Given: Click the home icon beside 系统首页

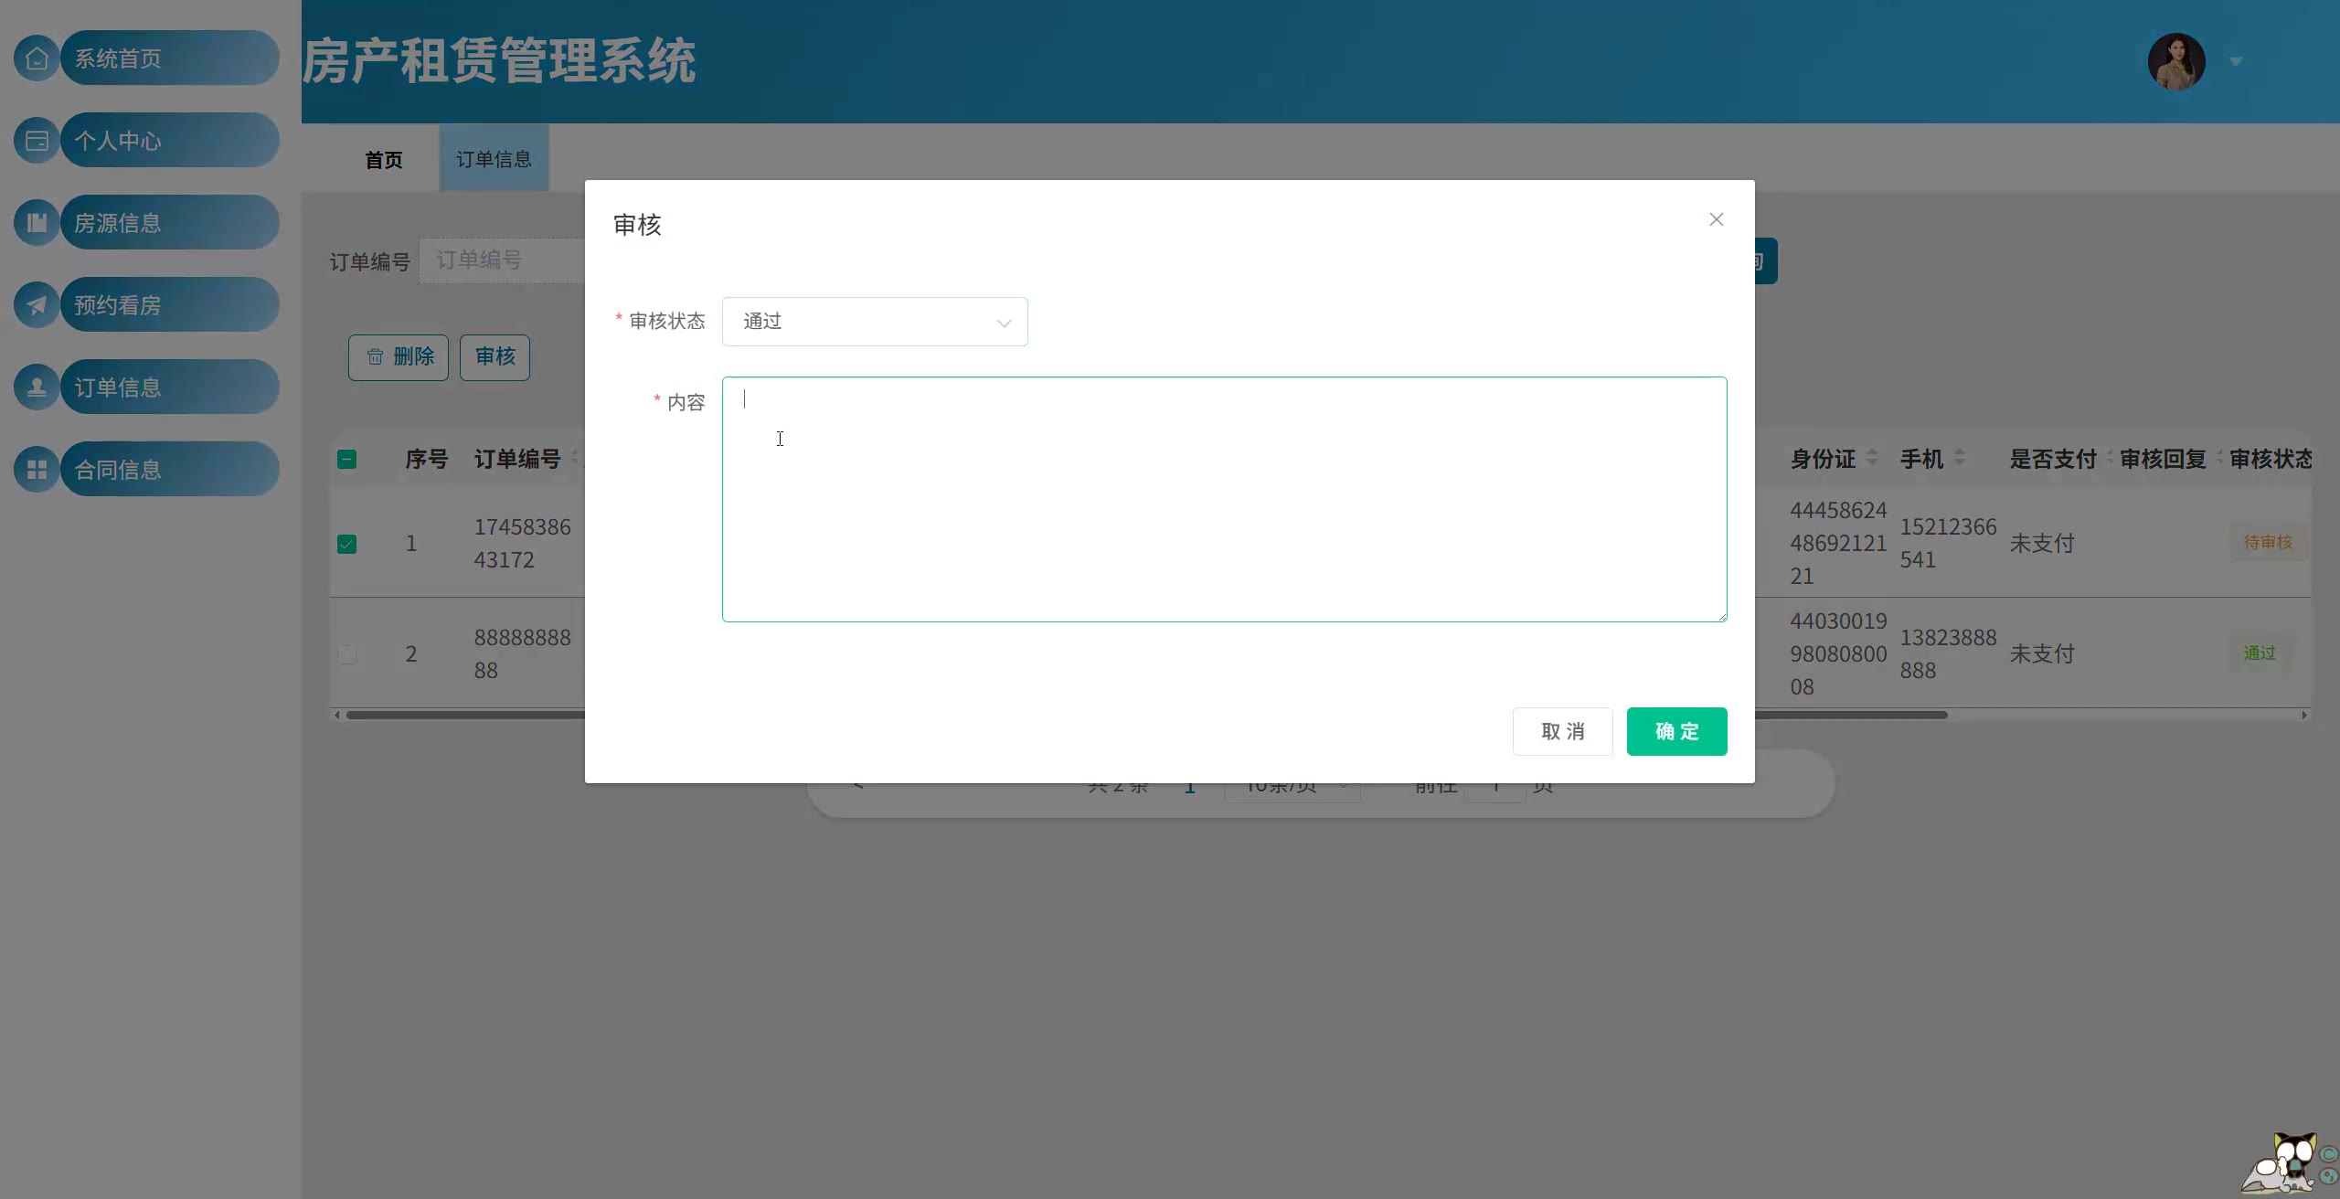Looking at the screenshot, I should click(37, 58).
